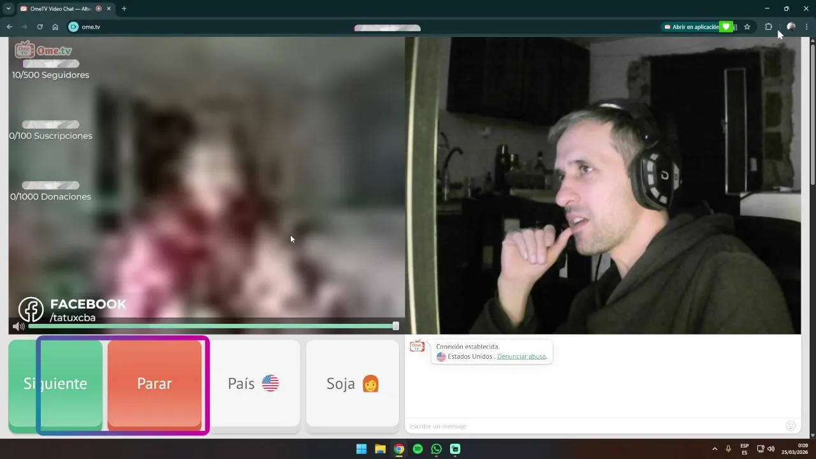The height and width of the screenshot is (459, 816).
Task: Open Spotify from the taskbar
Action: pos(418,449)
